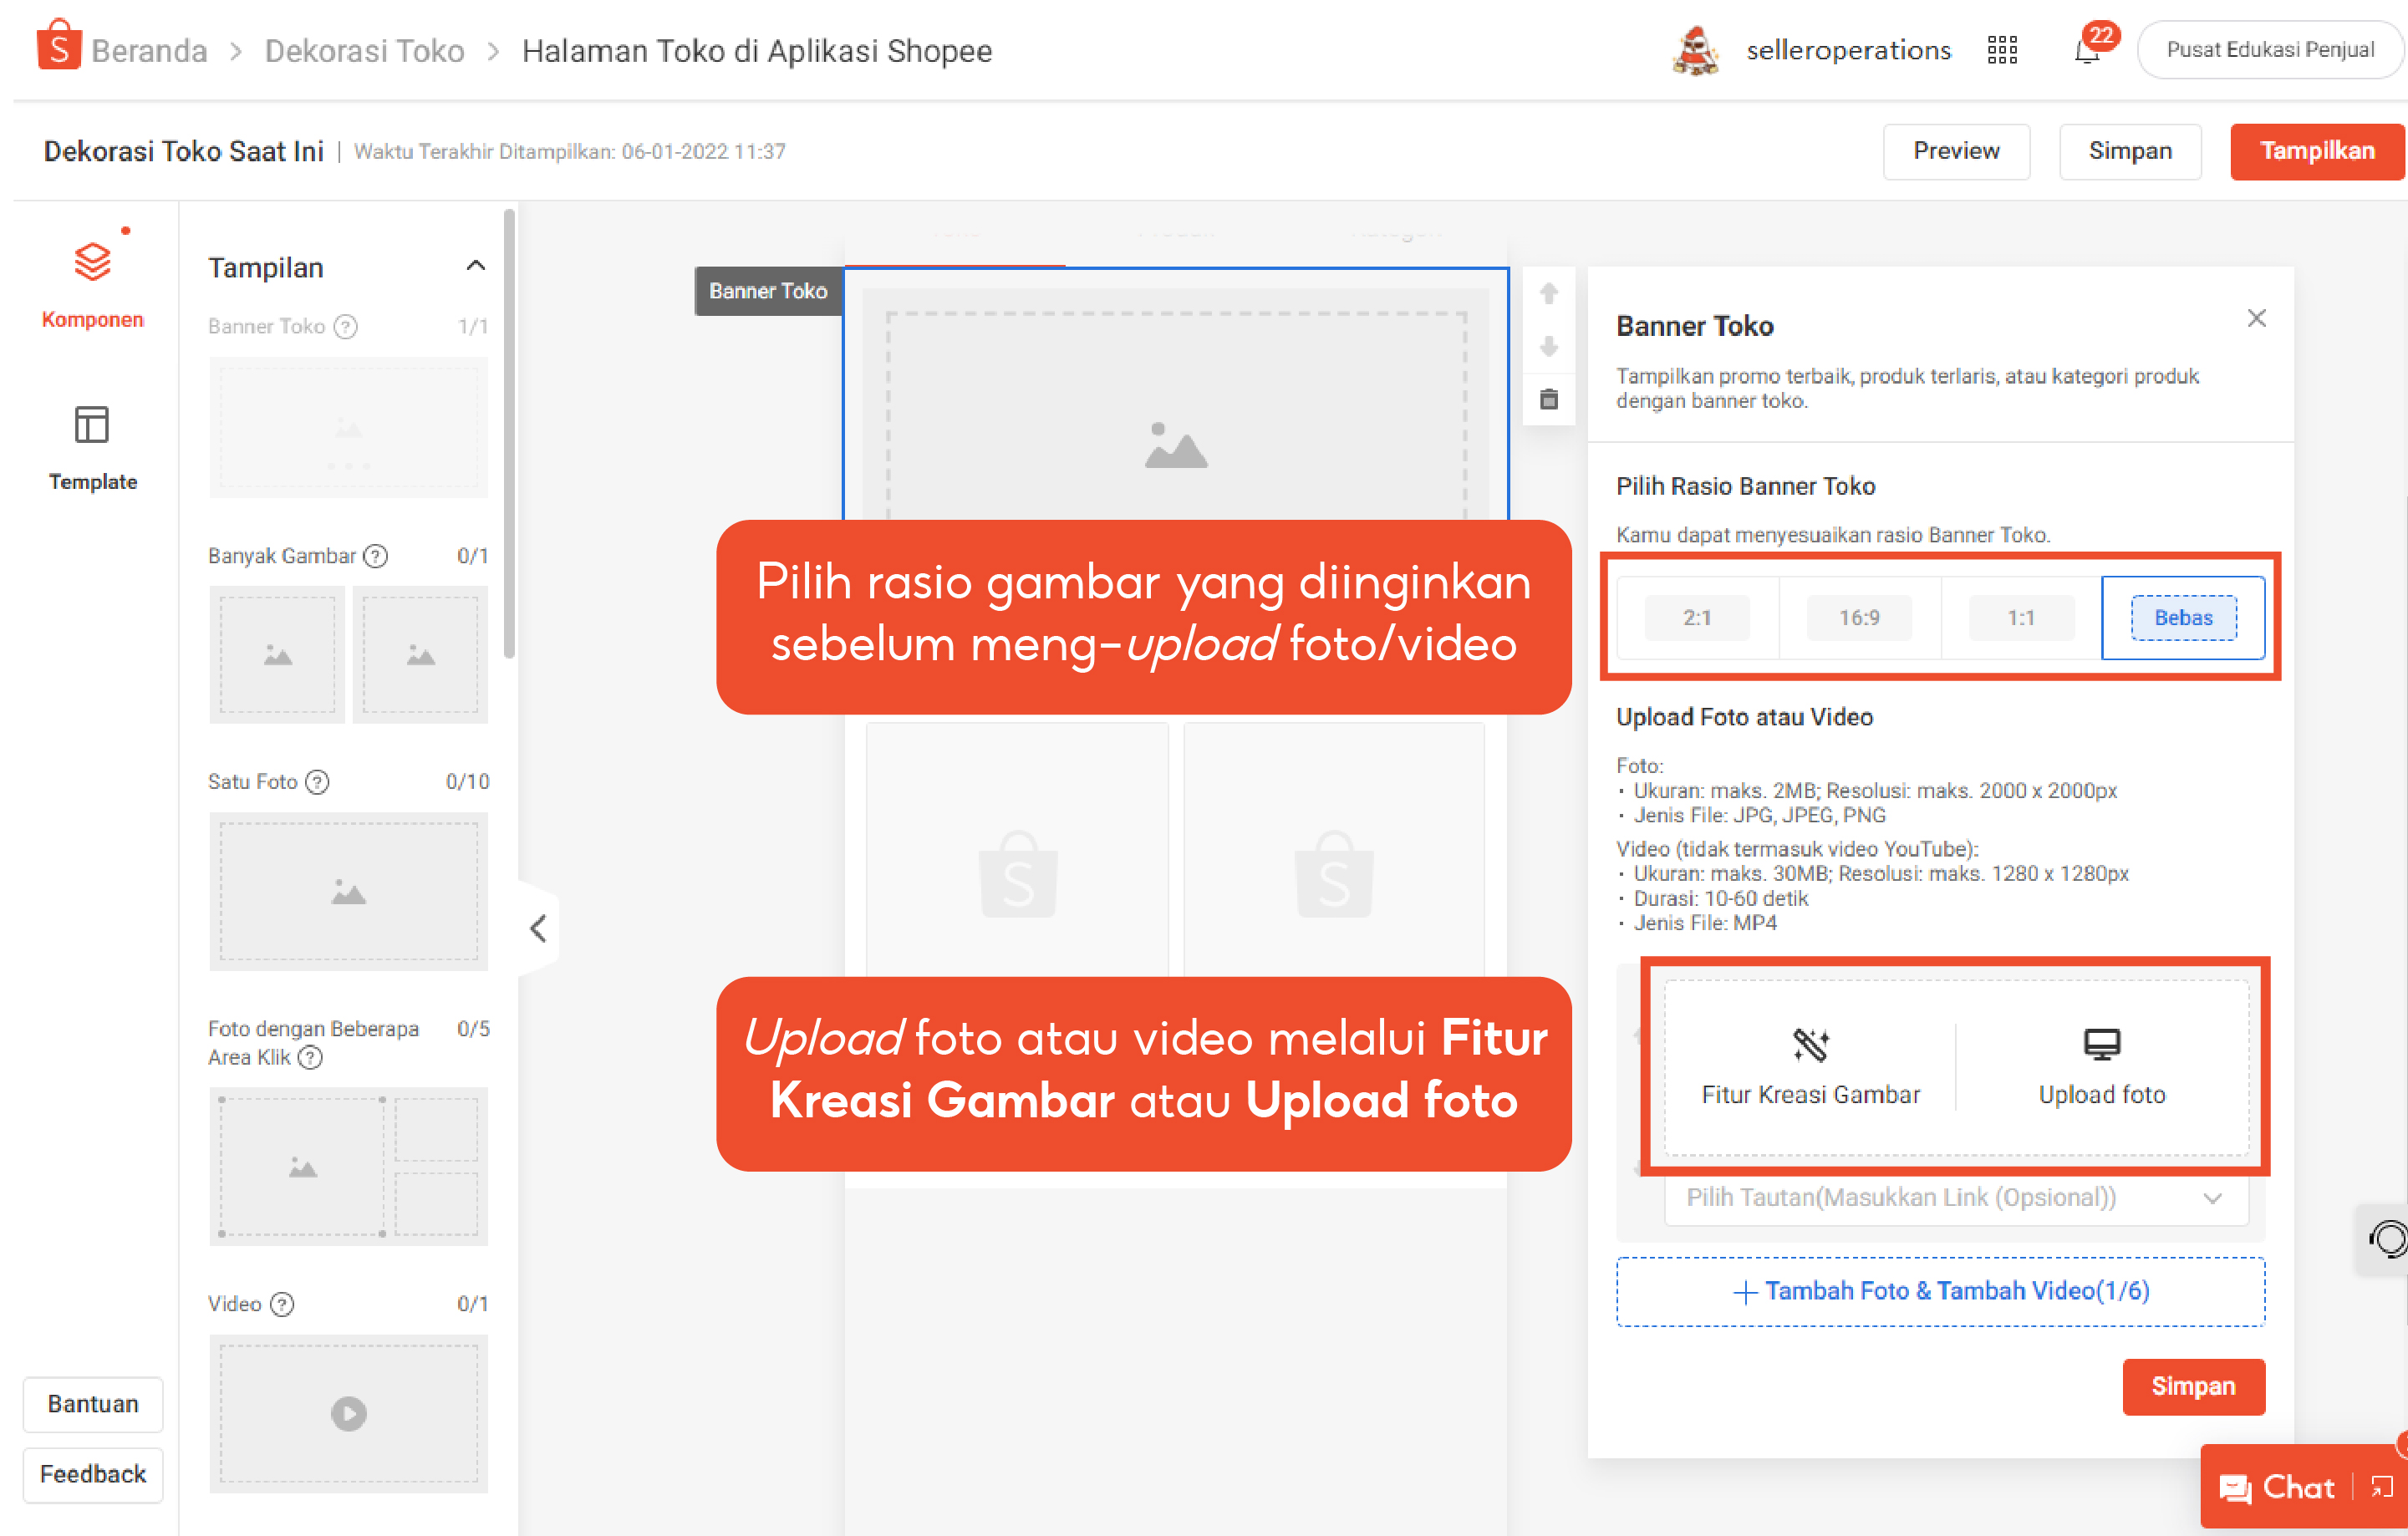Image resolution: width=2408 pixels, height=1536 pixels.
Task: Click the Banner Toko label tag
Action: coord(768,291)
